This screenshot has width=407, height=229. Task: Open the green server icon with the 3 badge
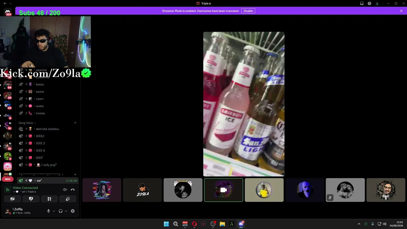[8, 156]
